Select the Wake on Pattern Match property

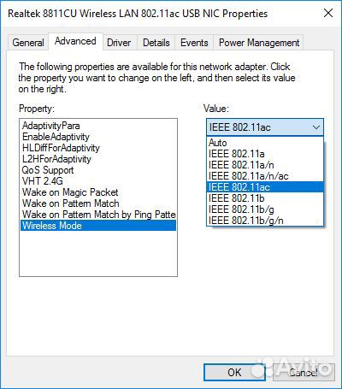tap(98, 203)
